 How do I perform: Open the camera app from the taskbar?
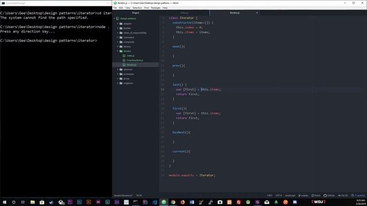coord(220,202)
